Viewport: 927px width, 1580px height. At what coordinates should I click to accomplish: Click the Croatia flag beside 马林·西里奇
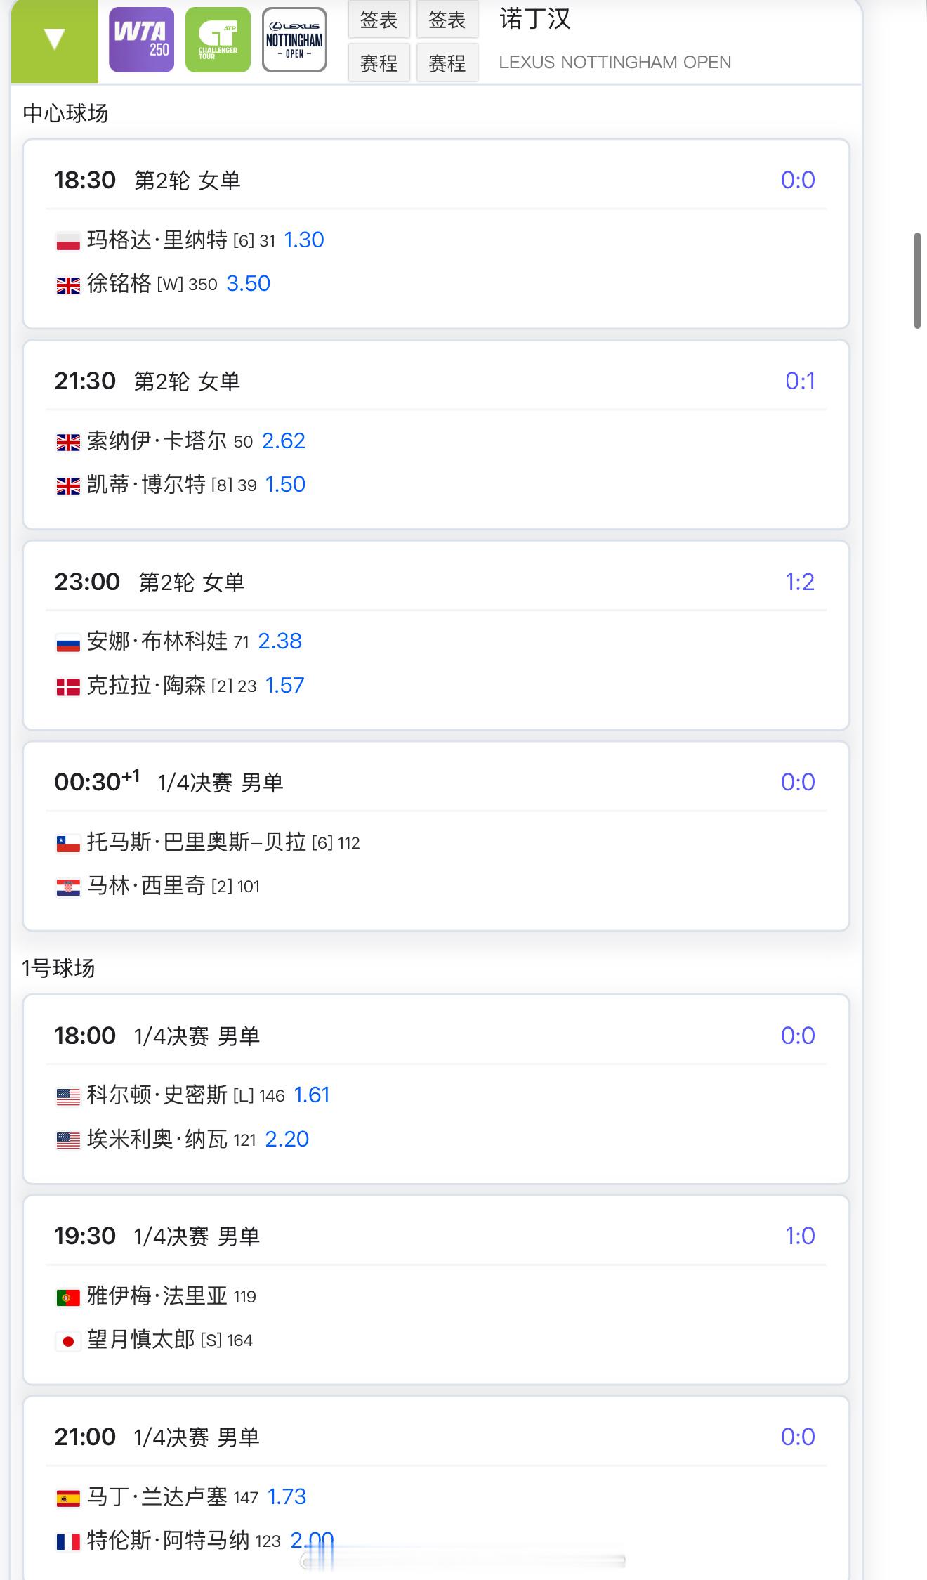click(x=68, y=887)
